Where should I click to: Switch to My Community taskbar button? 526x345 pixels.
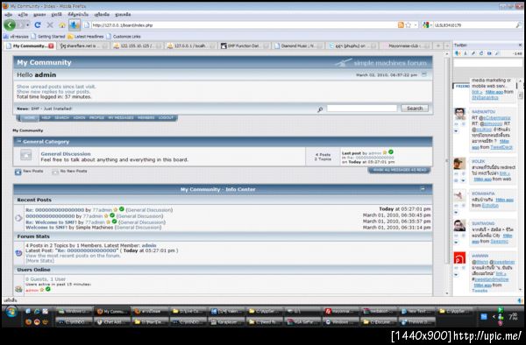111,312
